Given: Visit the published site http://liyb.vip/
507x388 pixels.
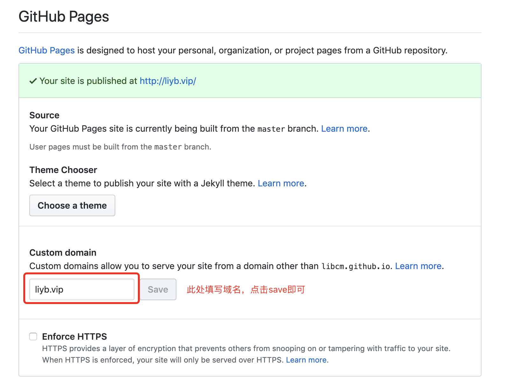Looking at the screenshot, I should [168, 81].
